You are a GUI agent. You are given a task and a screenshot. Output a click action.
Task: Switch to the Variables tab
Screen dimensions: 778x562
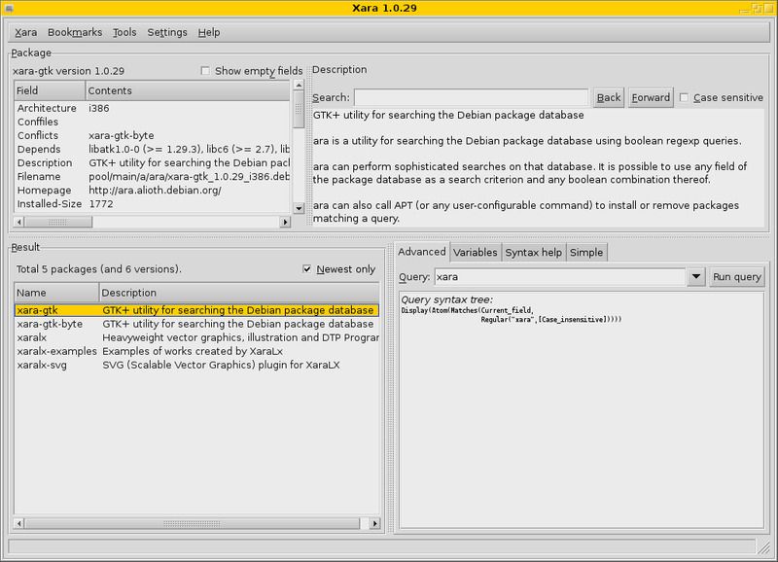point(474,251)
